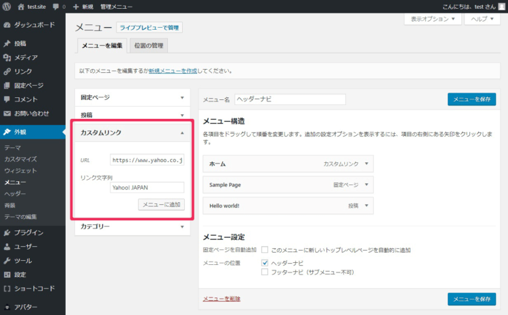This screenshot has width=508, height=315.
Task: Click the メニューに追加 button
Action: [x=161, y=203]
